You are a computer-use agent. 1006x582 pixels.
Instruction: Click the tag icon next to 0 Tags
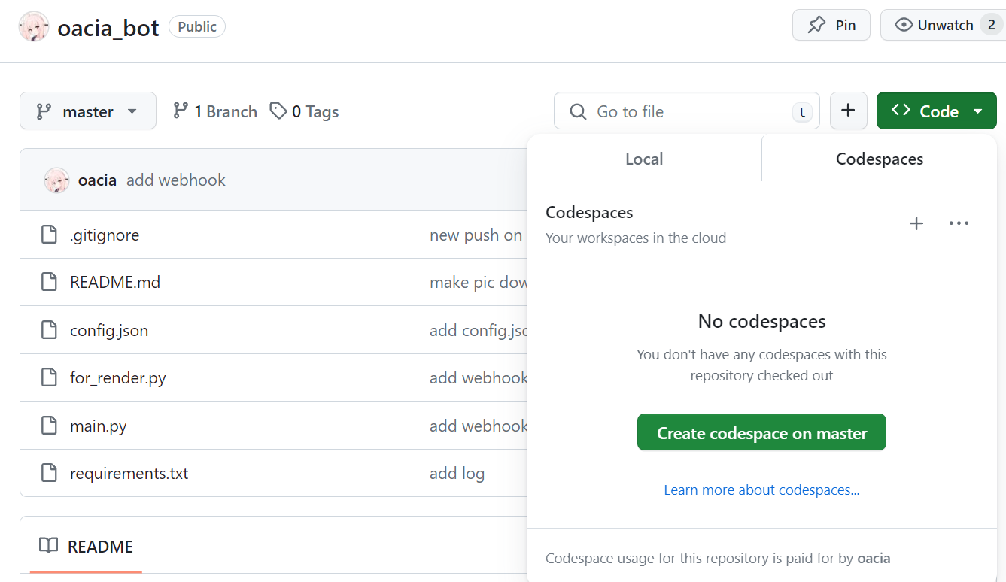coord(278,111)
